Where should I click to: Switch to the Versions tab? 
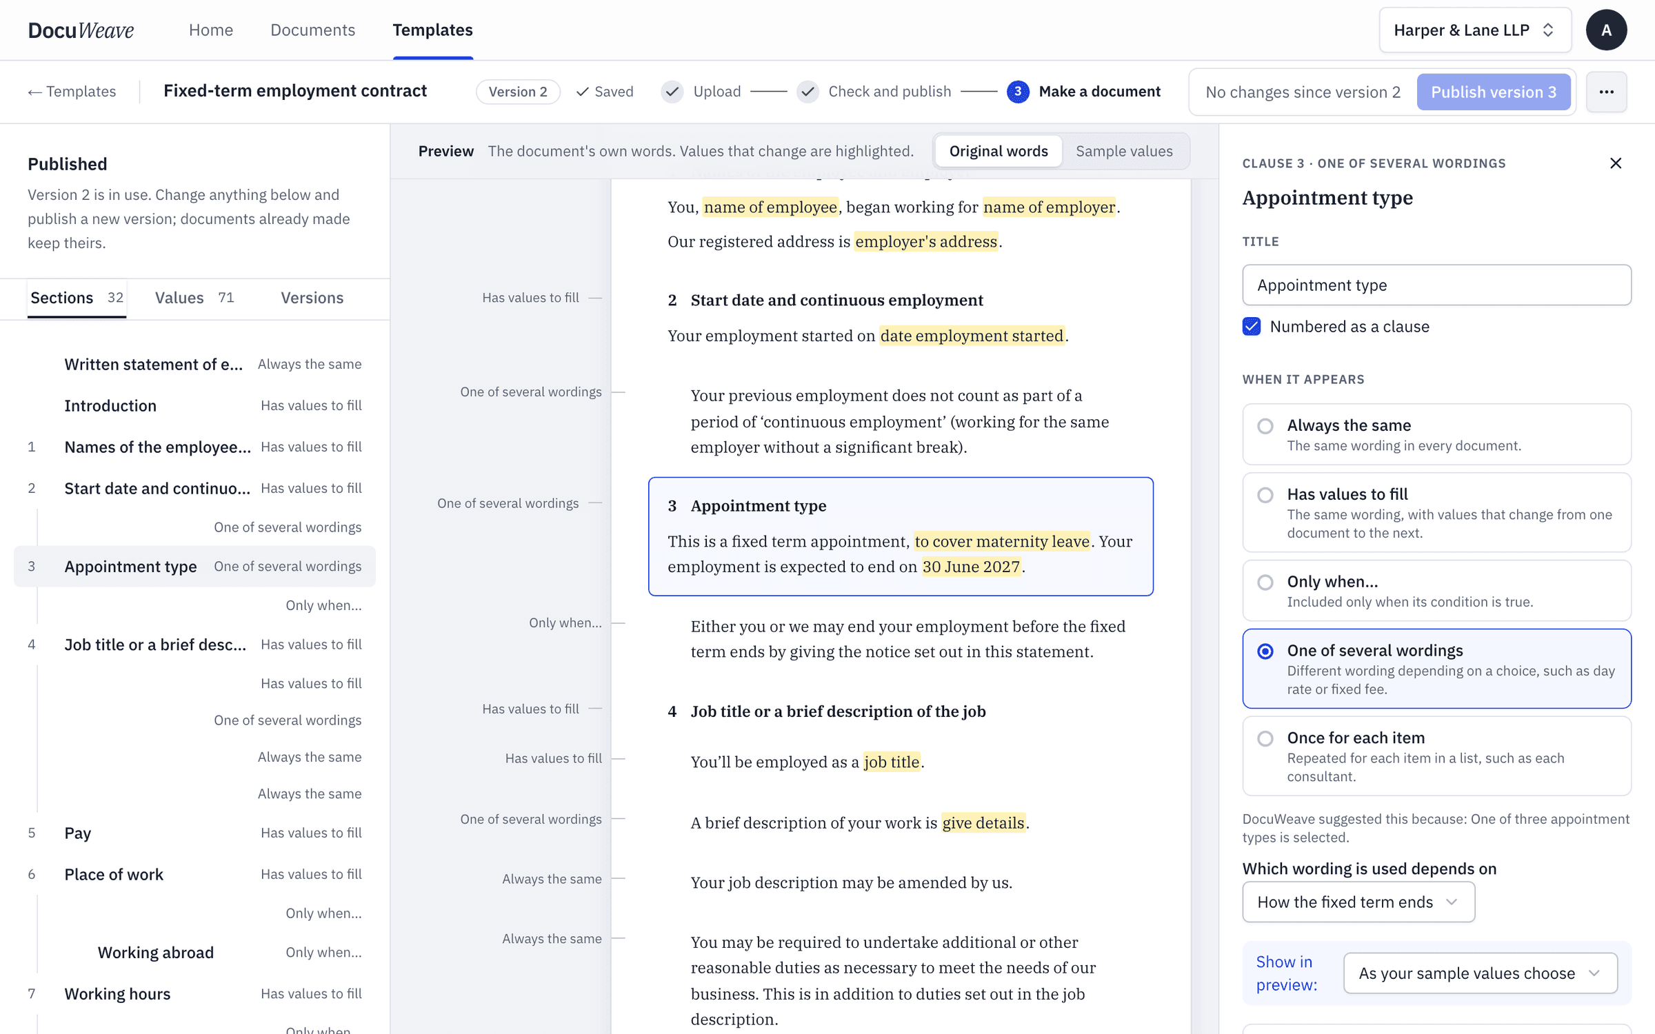click(x=312, y=298)
